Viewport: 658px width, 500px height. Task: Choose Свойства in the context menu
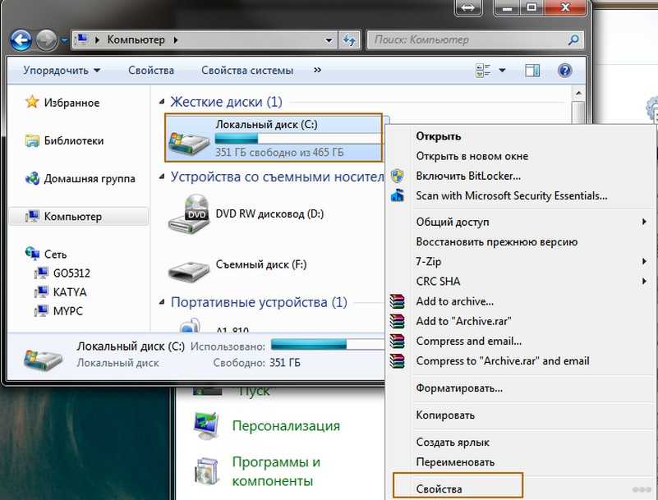pos(439,489)
